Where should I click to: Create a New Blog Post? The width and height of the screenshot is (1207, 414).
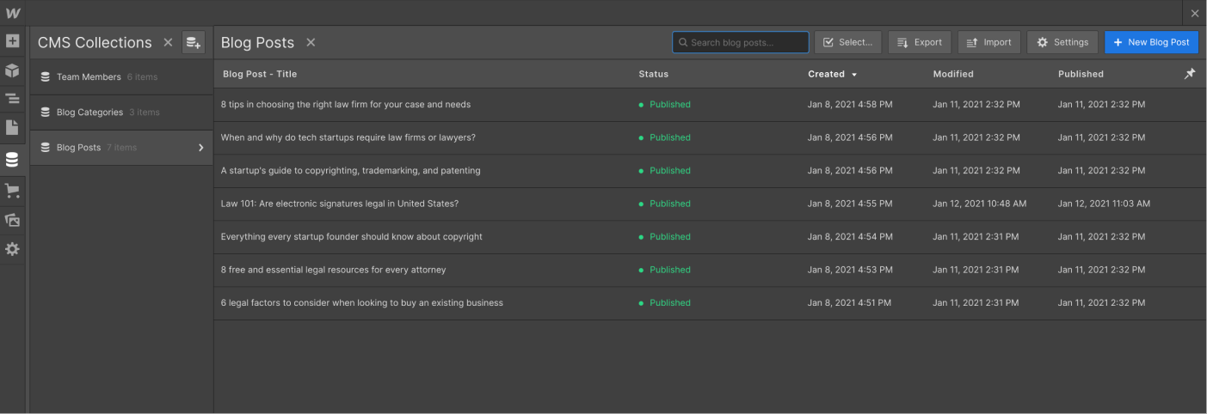point(1151,42)
